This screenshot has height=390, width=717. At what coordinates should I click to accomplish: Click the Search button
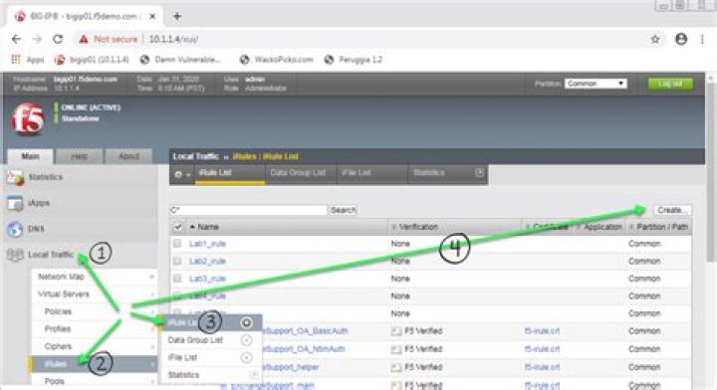[x=343, y=210]
